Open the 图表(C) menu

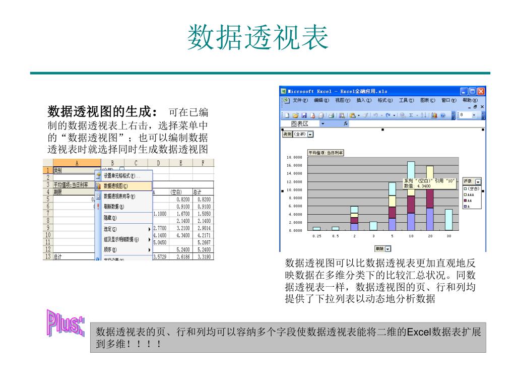428,100
